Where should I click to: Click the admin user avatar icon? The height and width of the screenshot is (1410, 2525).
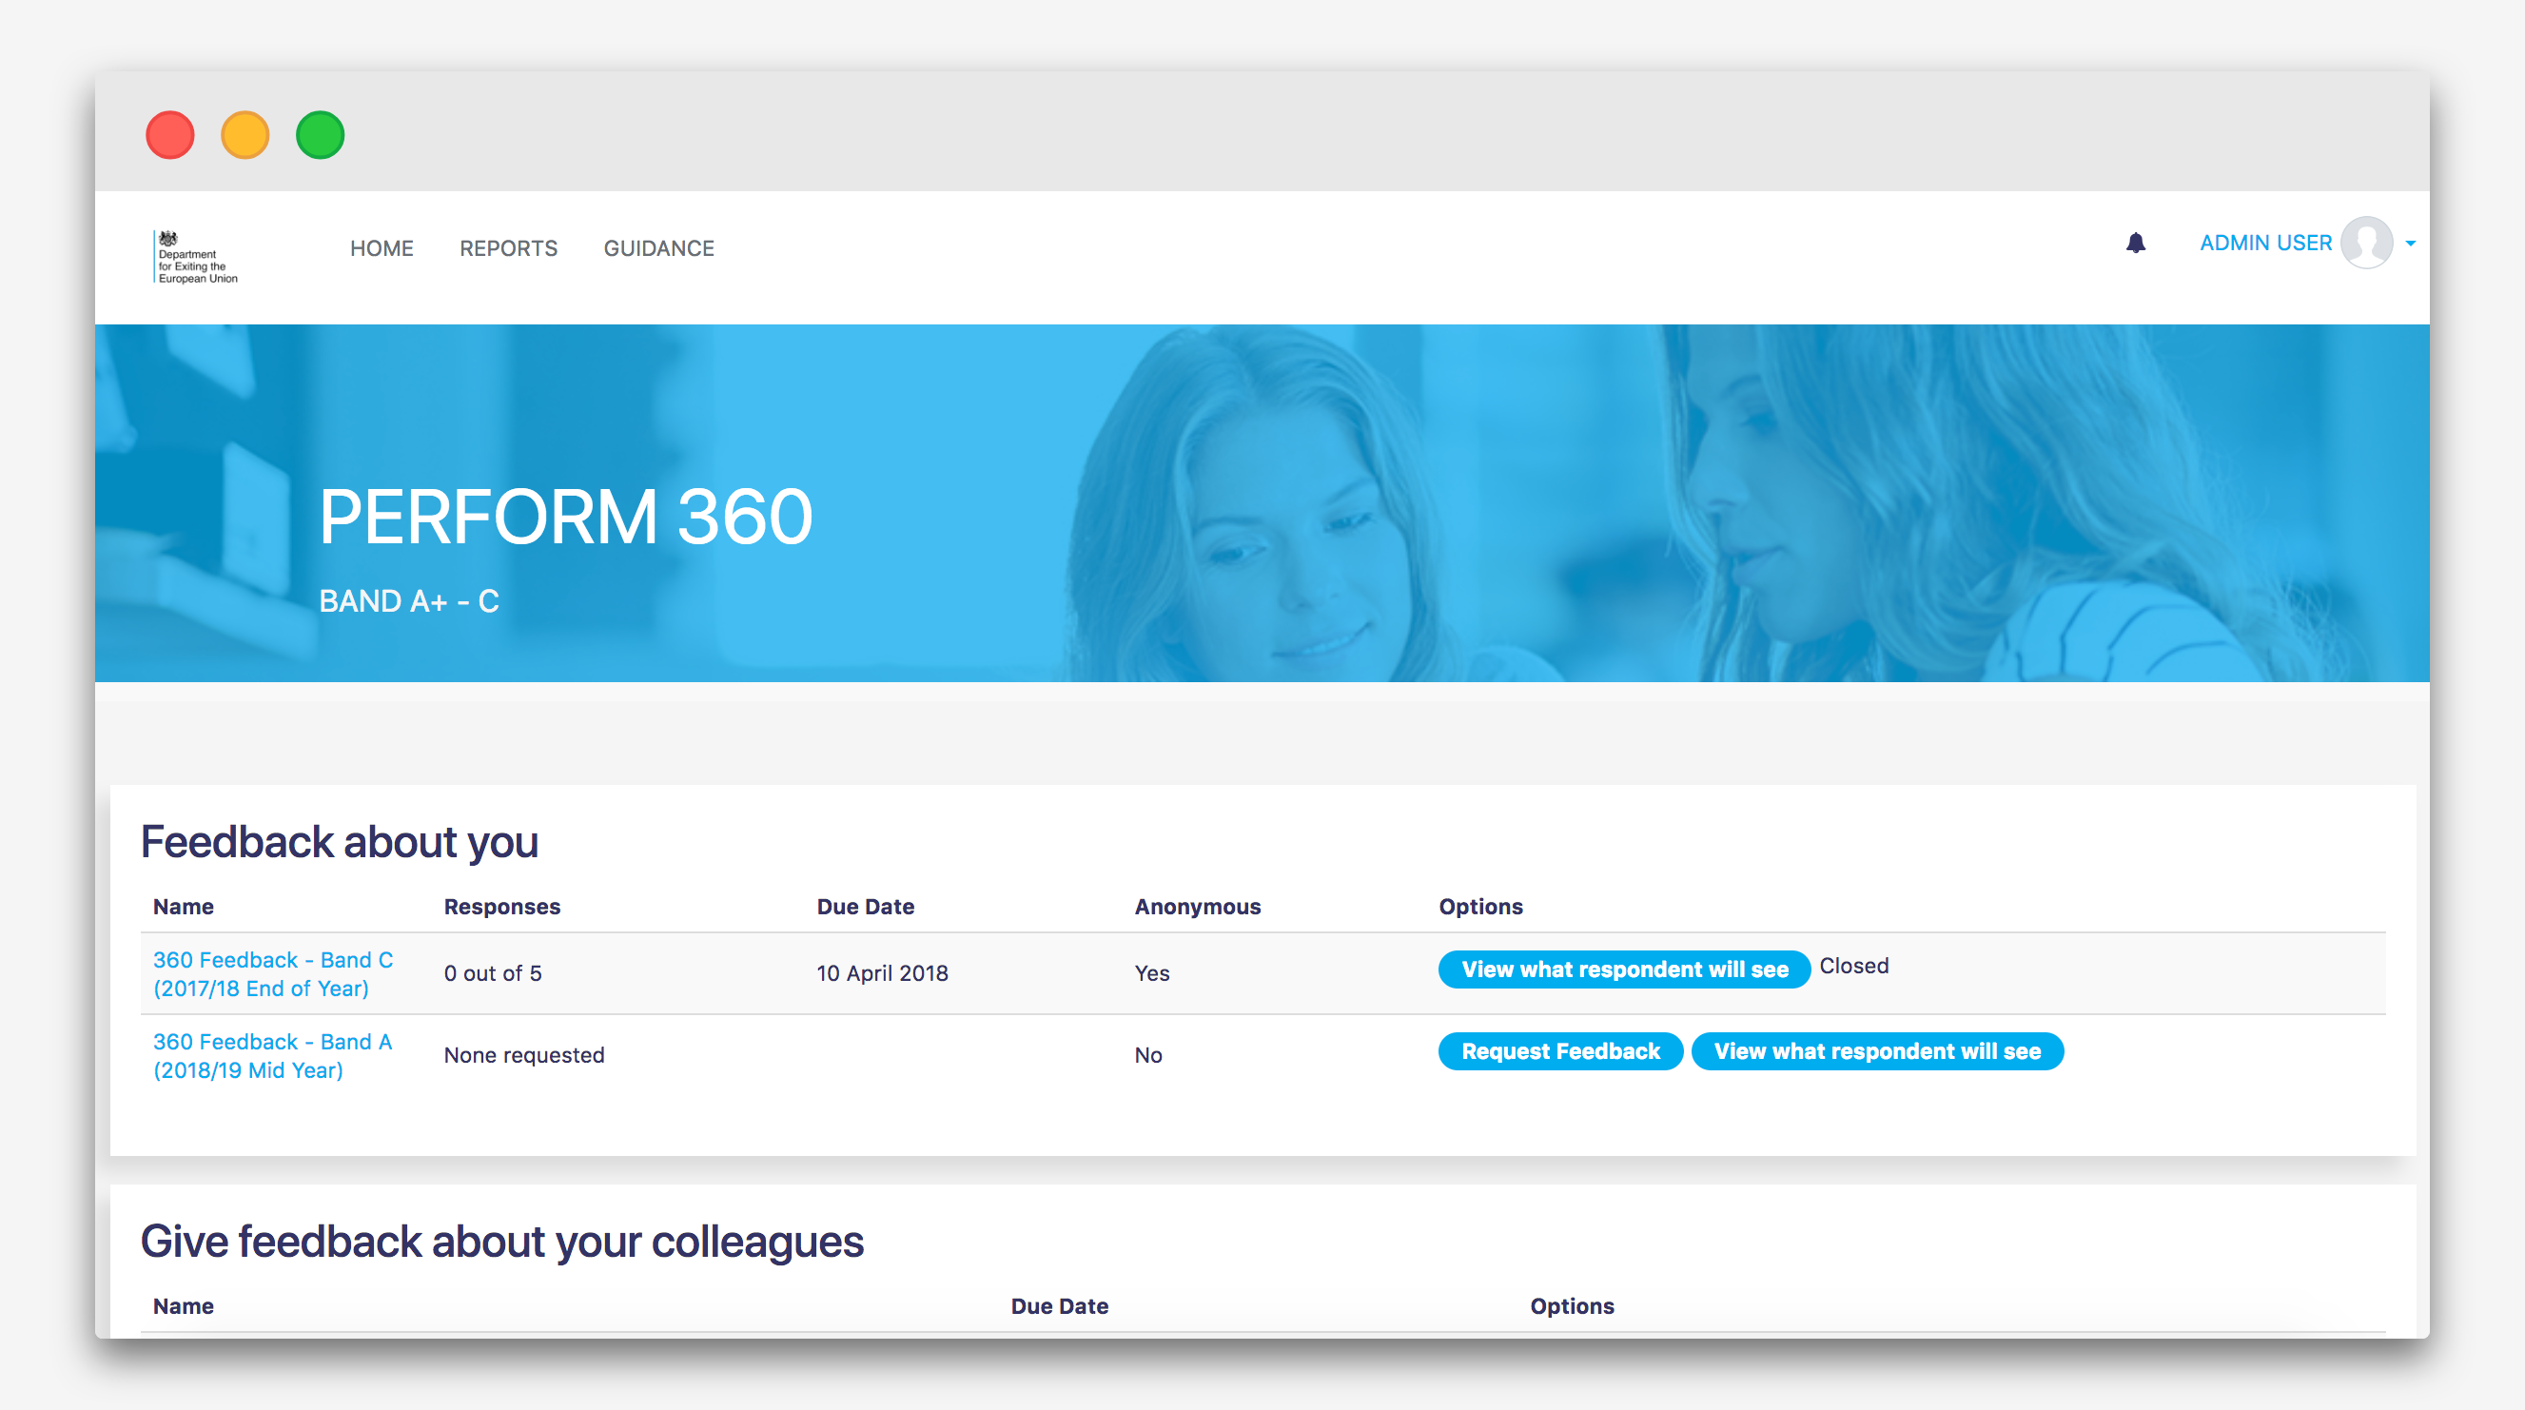pyautogui.click(x=2366, y=244)
